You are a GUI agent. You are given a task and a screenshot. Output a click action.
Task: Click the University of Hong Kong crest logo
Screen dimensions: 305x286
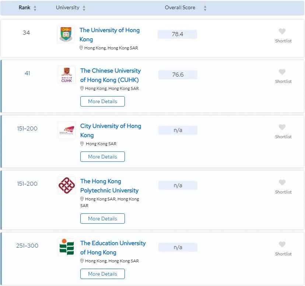click(x=66, y=34)
